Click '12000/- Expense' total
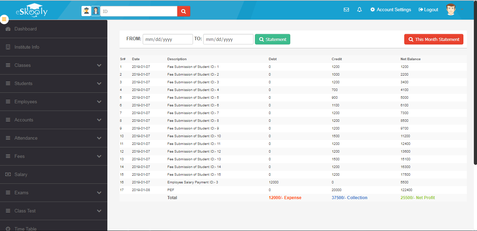The image size is (477, 231). point(285,198)
